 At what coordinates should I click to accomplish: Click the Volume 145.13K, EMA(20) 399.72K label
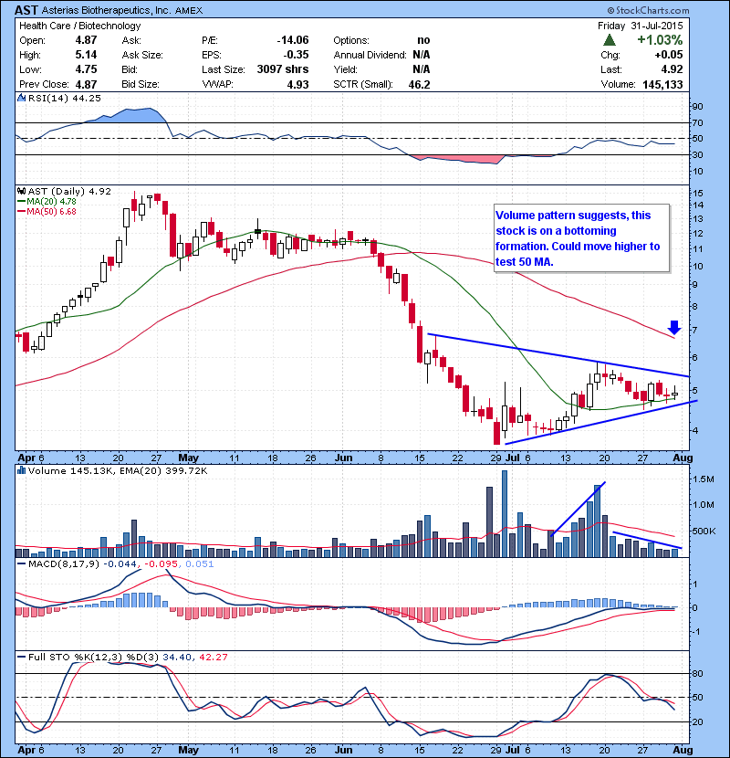(118, 470)
